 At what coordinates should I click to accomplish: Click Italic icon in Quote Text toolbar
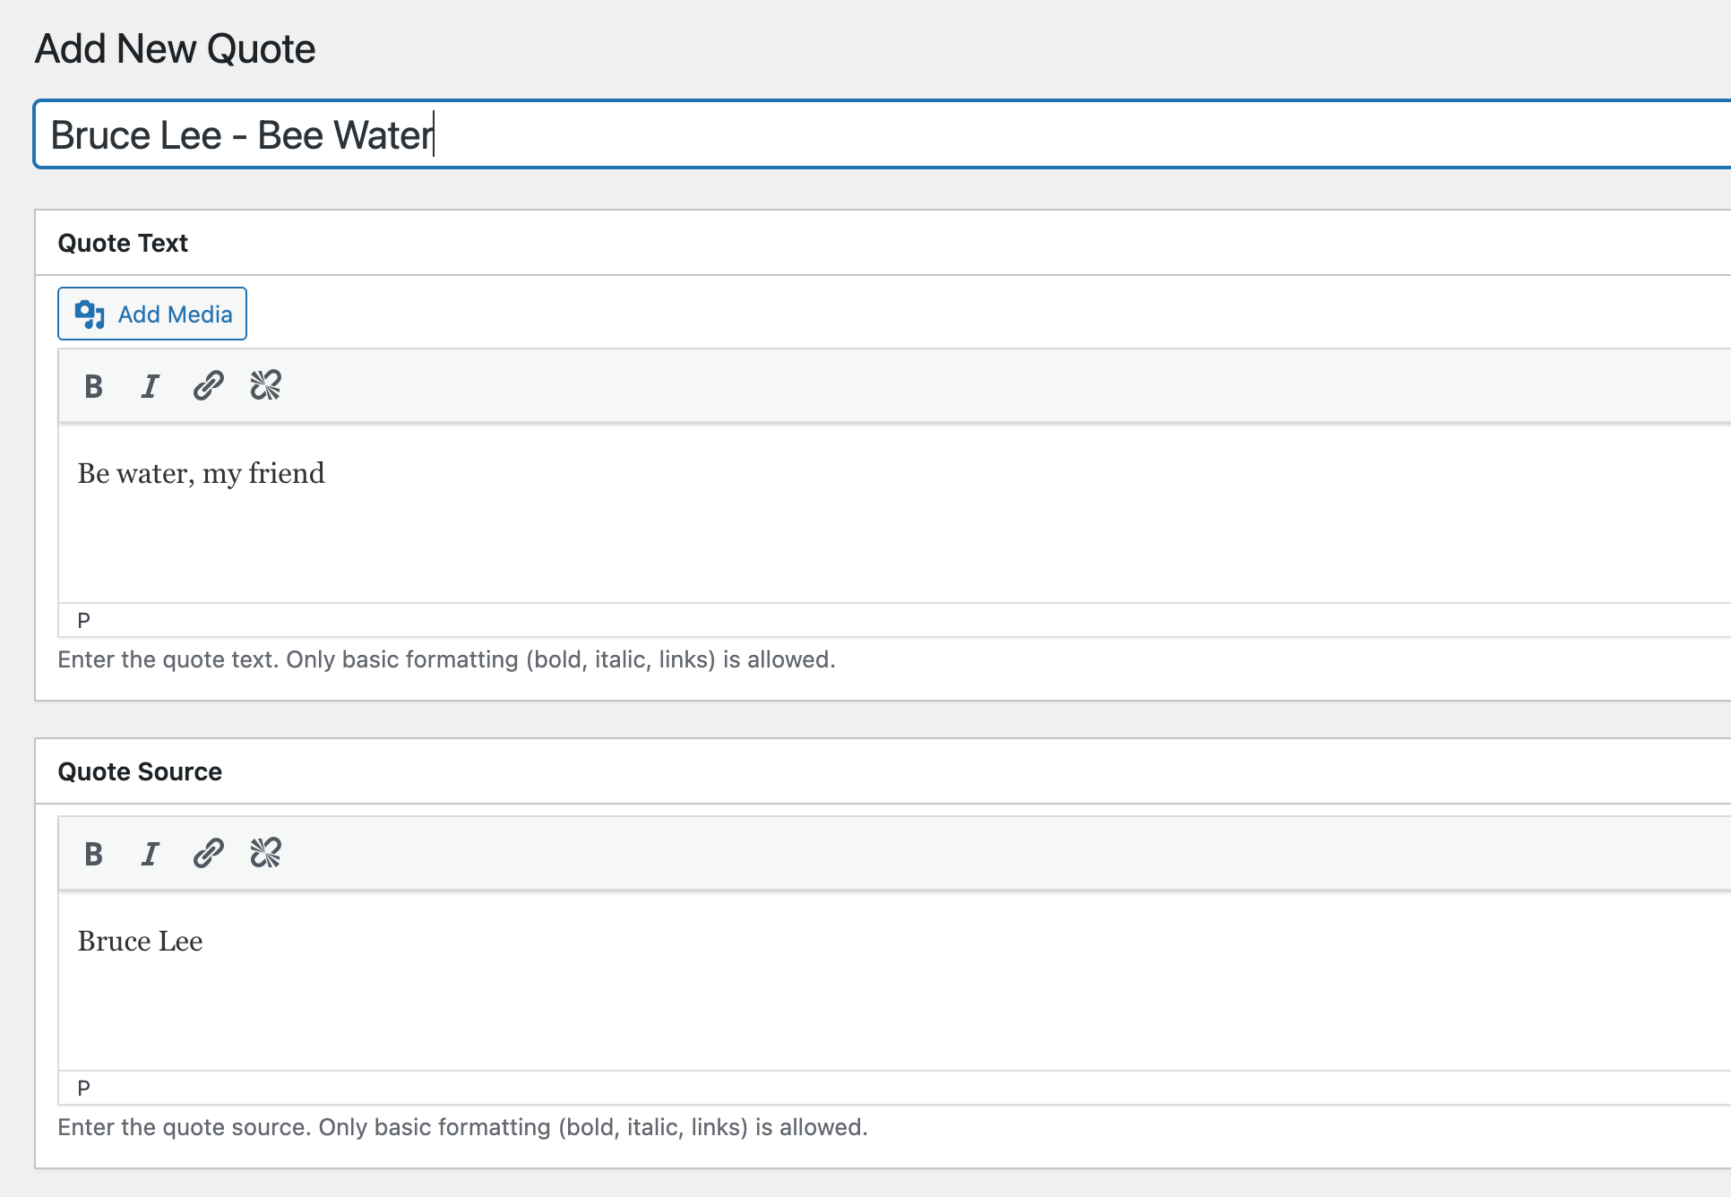[151, 386]
